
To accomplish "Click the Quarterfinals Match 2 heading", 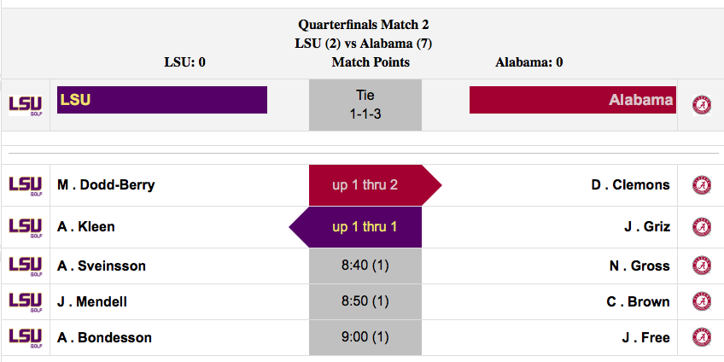I will (364, 25).
